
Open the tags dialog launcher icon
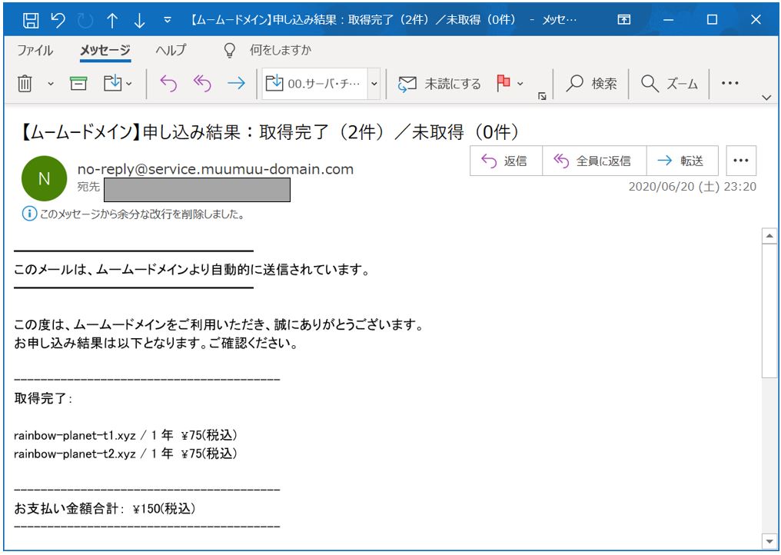(x=542, y=96)
